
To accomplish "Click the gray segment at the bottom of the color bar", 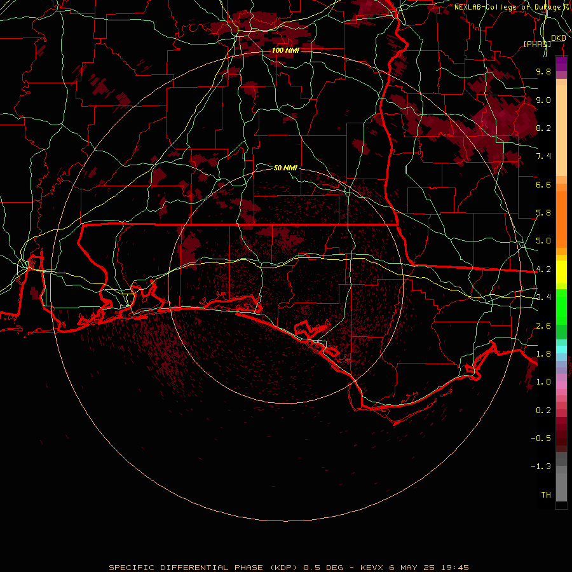I will click(561, 484).
